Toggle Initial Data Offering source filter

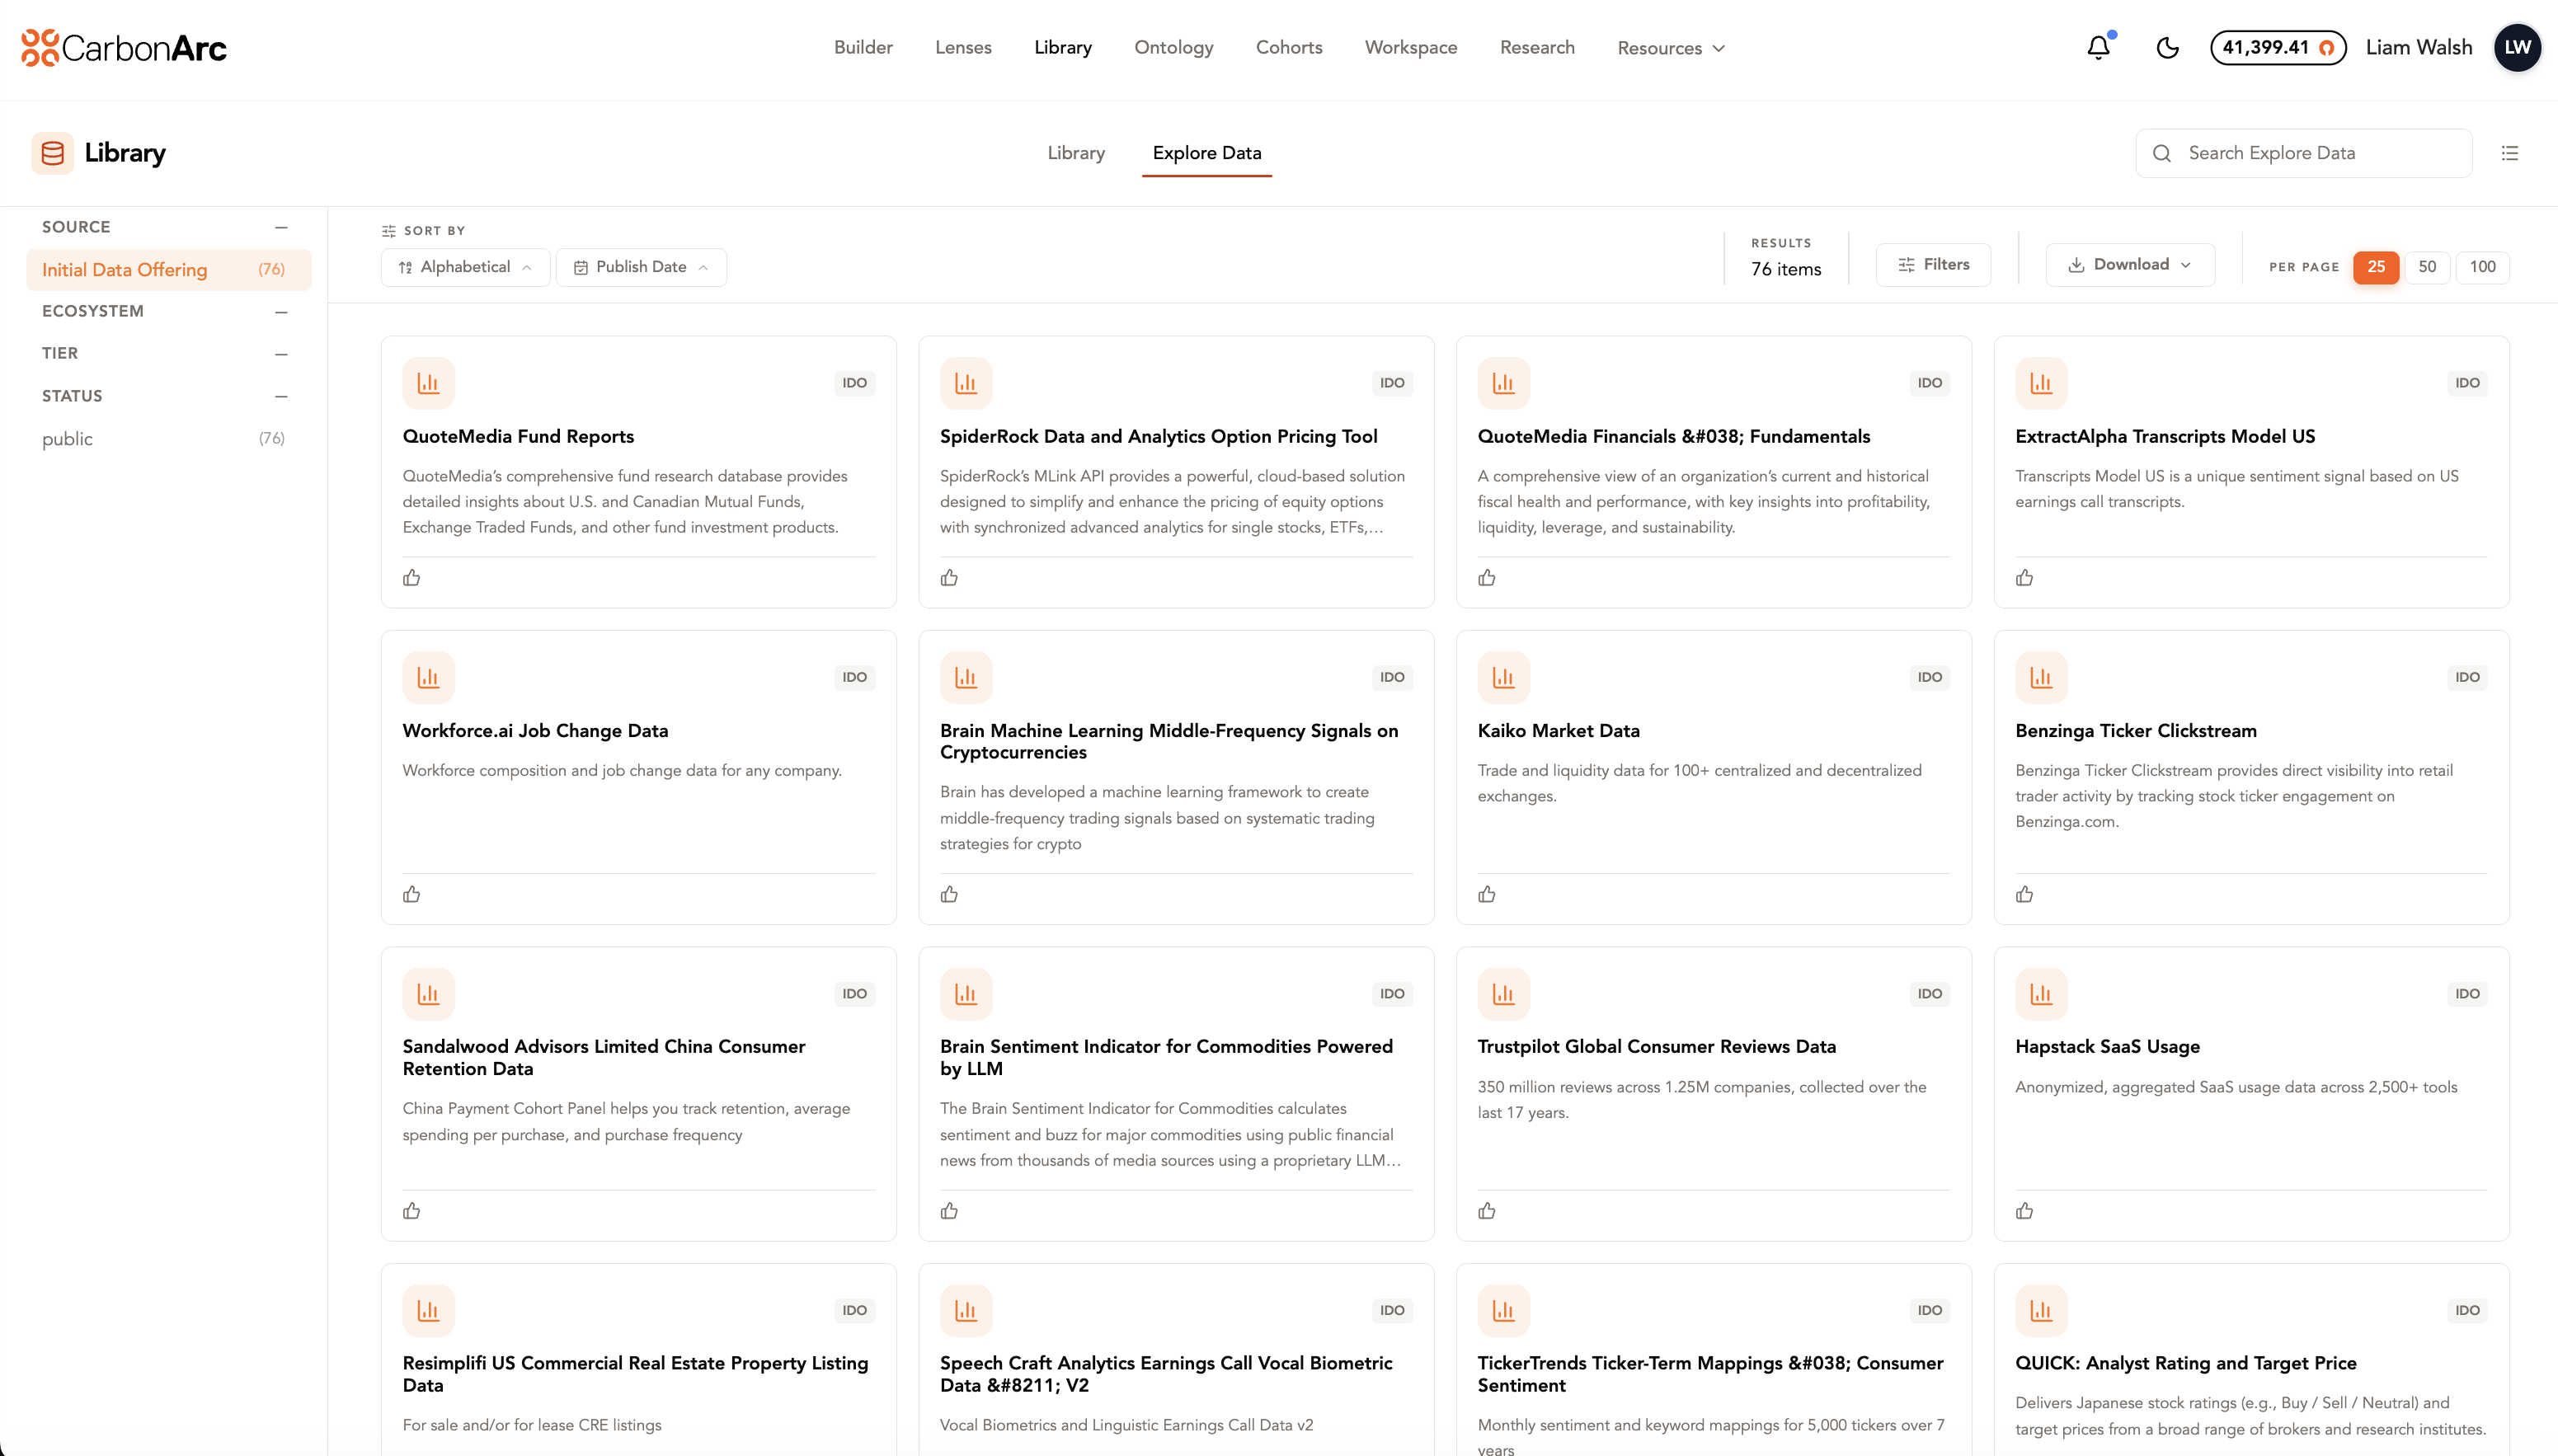tap(168, 270)
